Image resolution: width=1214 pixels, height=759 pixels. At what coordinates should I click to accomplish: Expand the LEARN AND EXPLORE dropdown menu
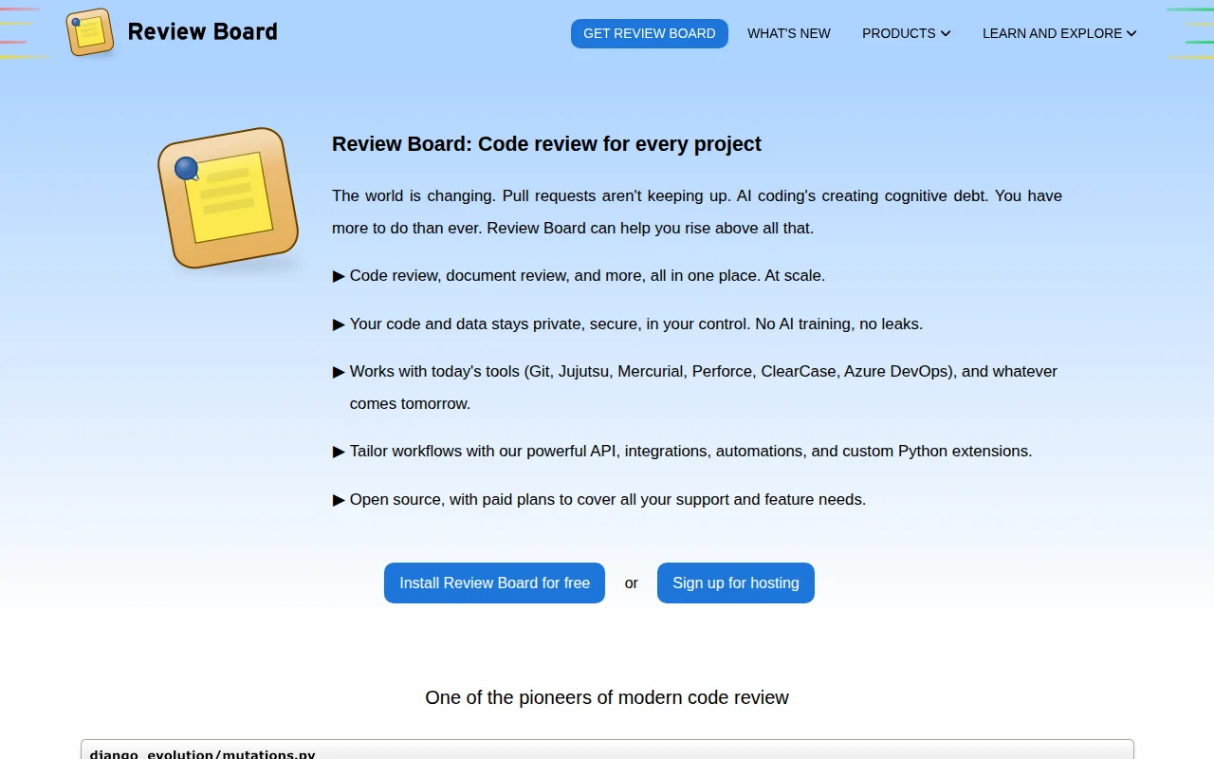pos(1059,33)
